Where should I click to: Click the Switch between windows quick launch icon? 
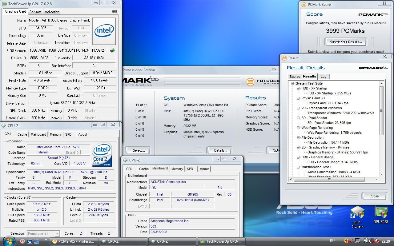tap(30, 241)
